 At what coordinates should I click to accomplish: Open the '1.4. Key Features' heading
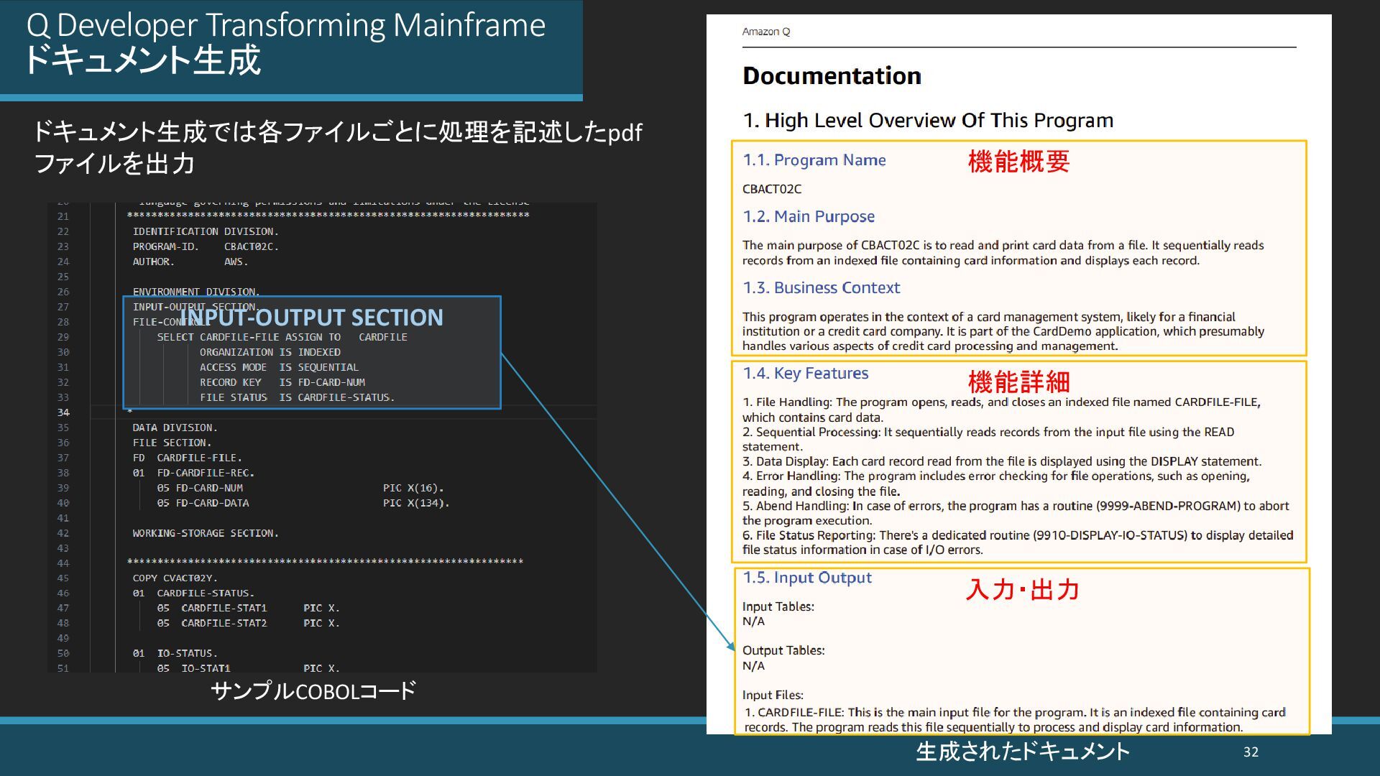pos(805,374)
